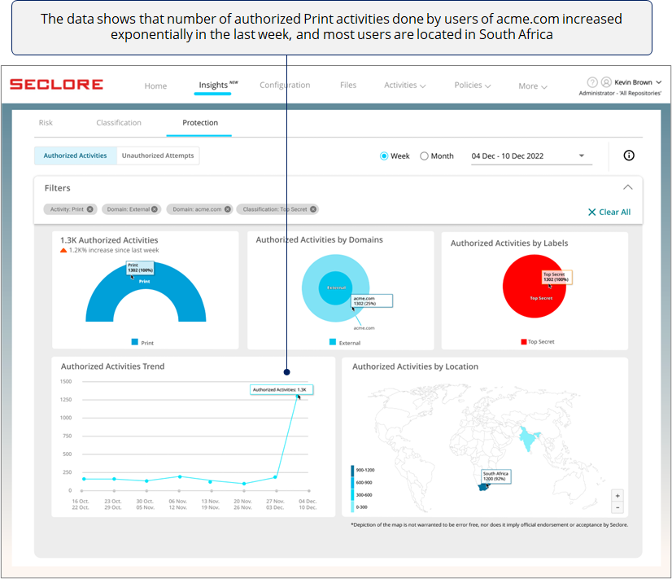Open the info icon beside date range
Screen dimensions: 672x579
coord(629,156)
